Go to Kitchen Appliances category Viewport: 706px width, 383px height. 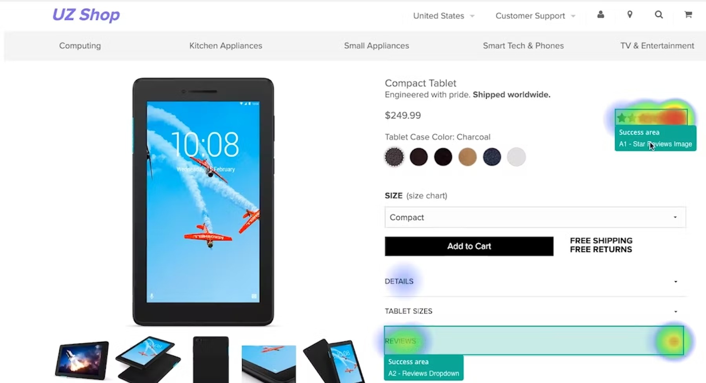click(226, 46)
